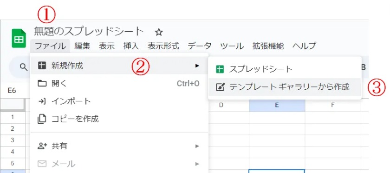Click the search magnifier icon in toolbar
This screenshot has height=173, width=390.
tap(24, 67)
